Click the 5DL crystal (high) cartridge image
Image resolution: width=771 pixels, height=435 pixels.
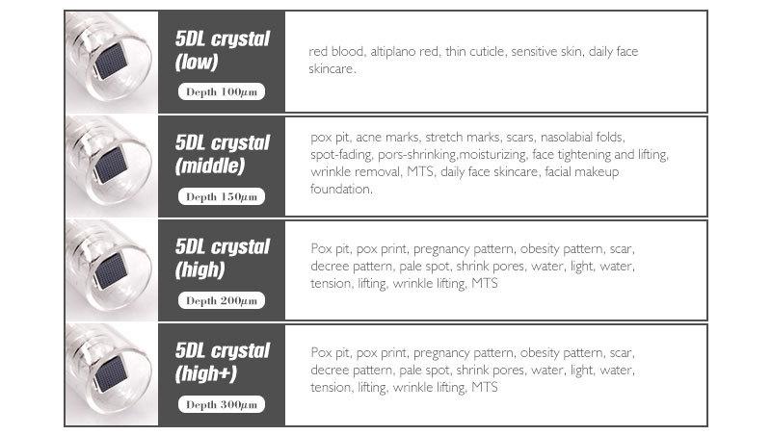tap(112, 270)
